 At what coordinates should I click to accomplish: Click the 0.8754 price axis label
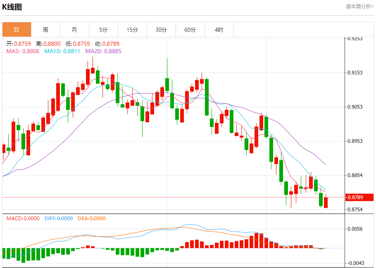pos(355,209)
